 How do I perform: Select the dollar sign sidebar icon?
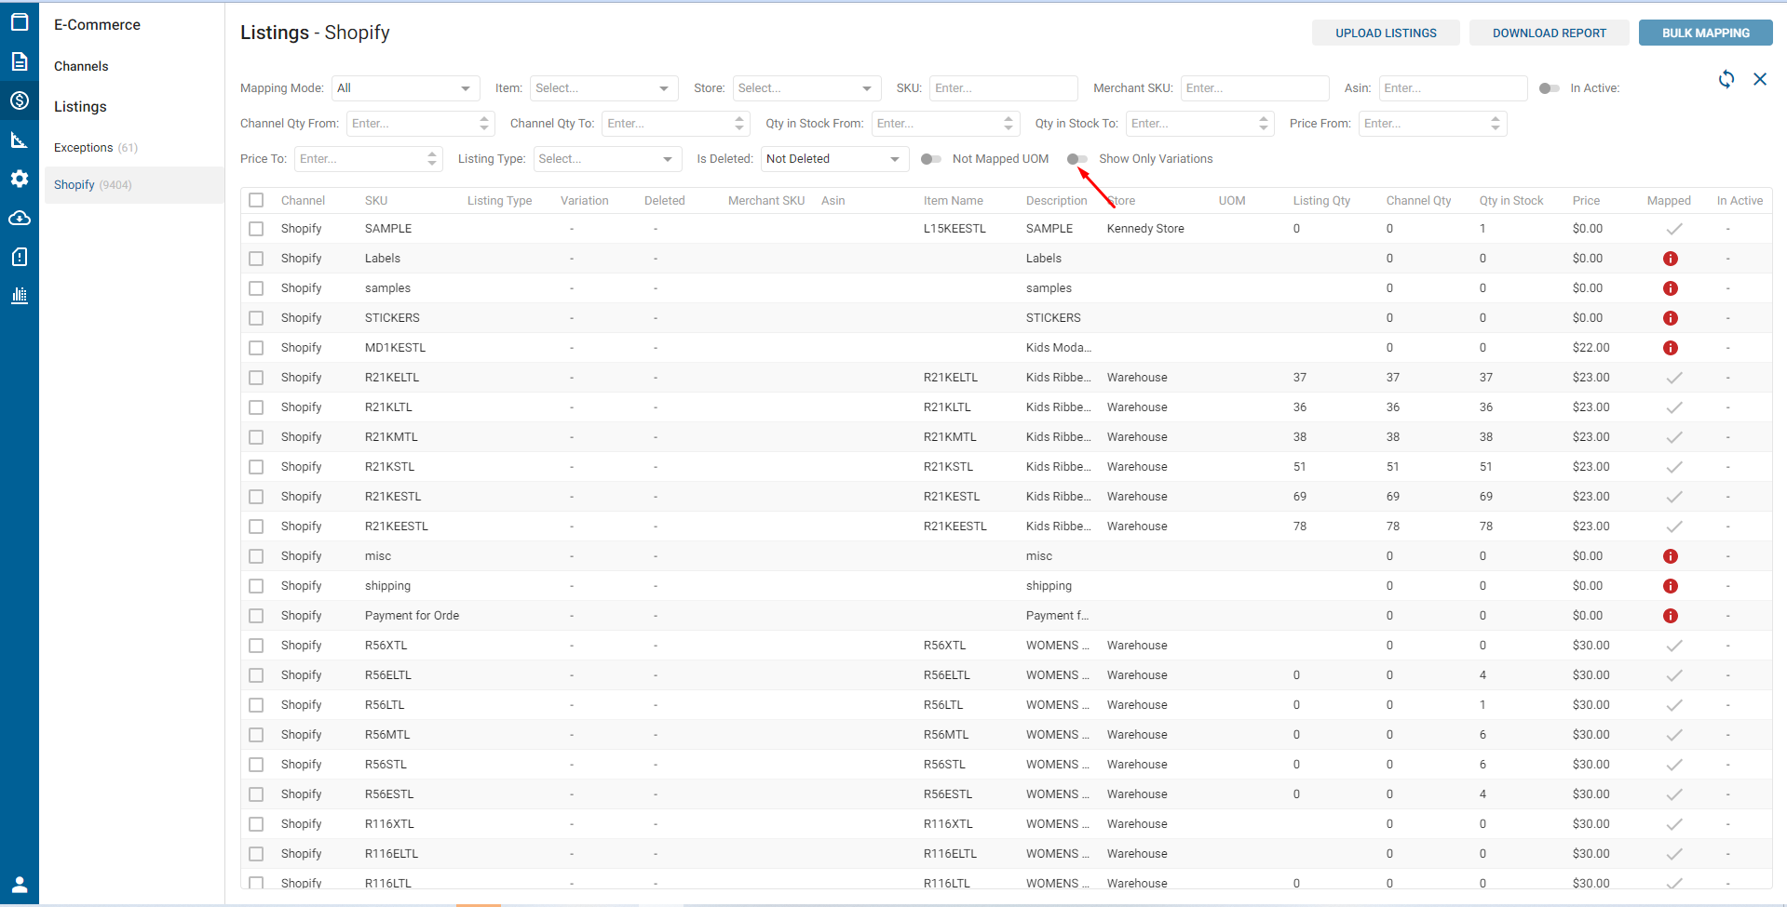tap(20, 100)
